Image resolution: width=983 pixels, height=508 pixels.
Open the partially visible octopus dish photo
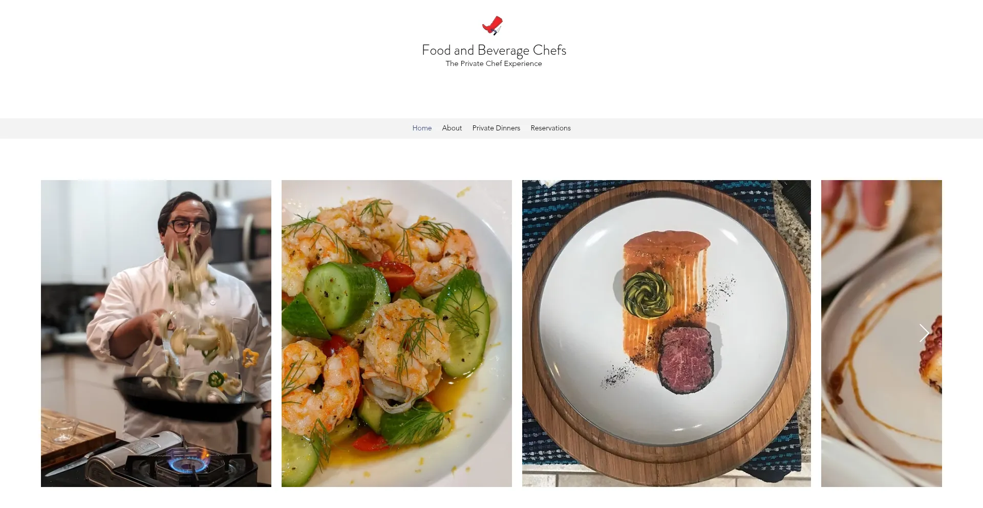click(882, 333)
